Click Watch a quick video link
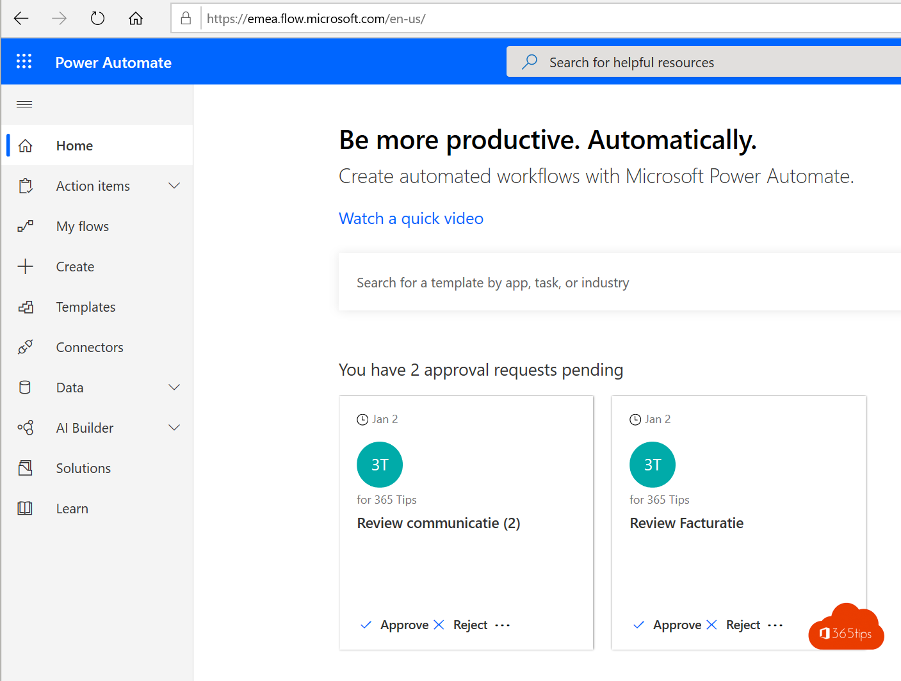Image resolution: width=901 pixels, height=681 pixels. click(x=411, y=219)
